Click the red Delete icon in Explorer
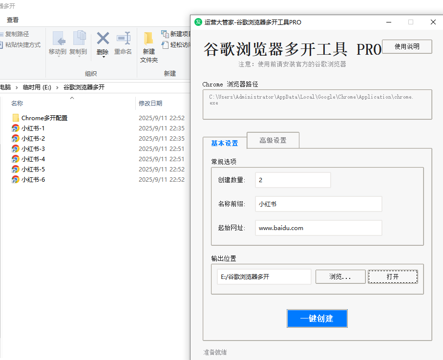 (103, 38)
